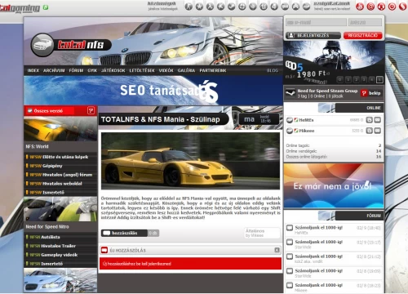Click the speech bubble icon of Új hozzászólás
The width and height of the screenshot is (408, 294).
click(104, 250)
